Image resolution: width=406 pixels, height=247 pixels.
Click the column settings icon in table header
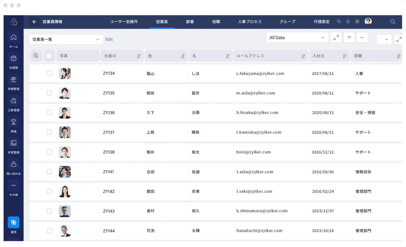[36, 56]
